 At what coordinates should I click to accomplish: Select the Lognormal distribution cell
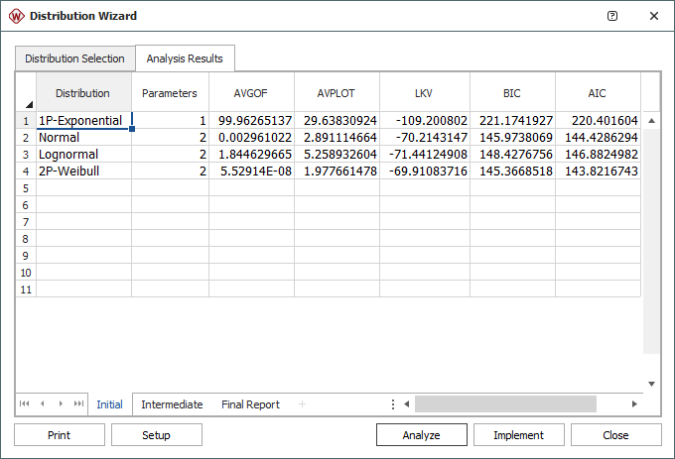83,155
